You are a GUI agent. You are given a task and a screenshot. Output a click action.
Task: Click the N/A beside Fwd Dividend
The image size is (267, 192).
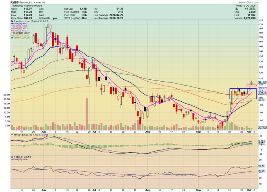point(84,12)
